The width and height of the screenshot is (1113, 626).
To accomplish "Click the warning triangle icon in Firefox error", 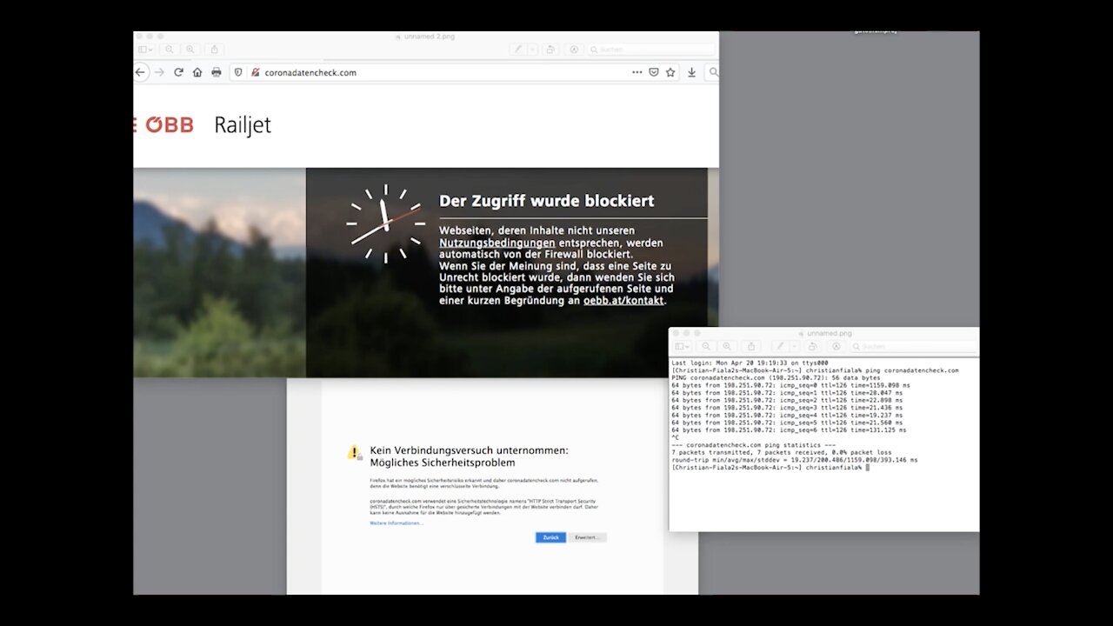I will pyautogui.click(x=355, y=452).
